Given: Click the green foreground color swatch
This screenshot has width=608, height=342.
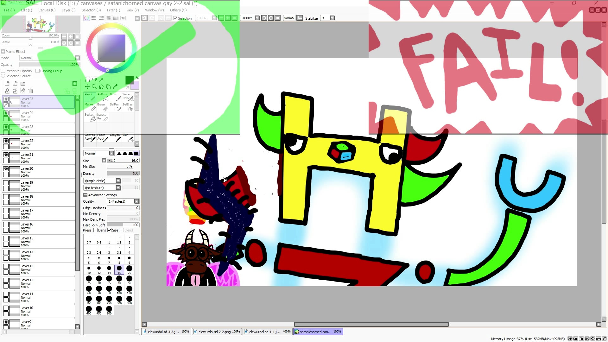Looking at the screenshot, I should point(129,80).
